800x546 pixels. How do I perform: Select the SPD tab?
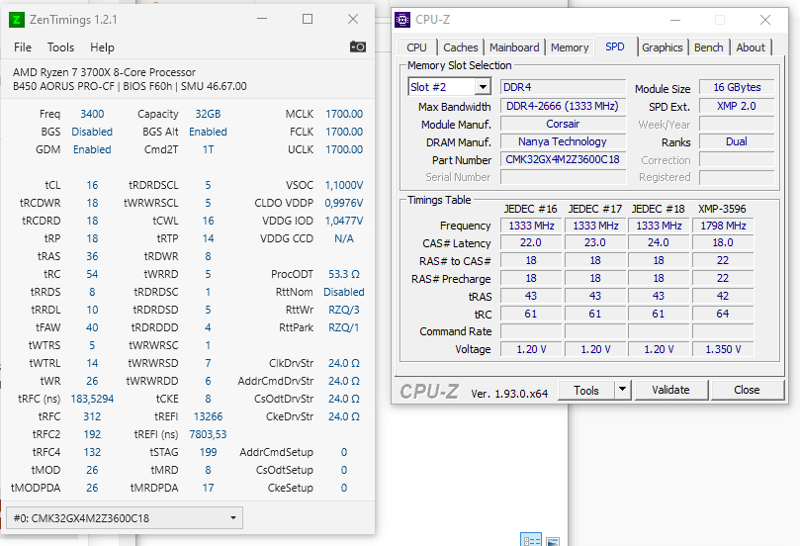tap(615, 46)
